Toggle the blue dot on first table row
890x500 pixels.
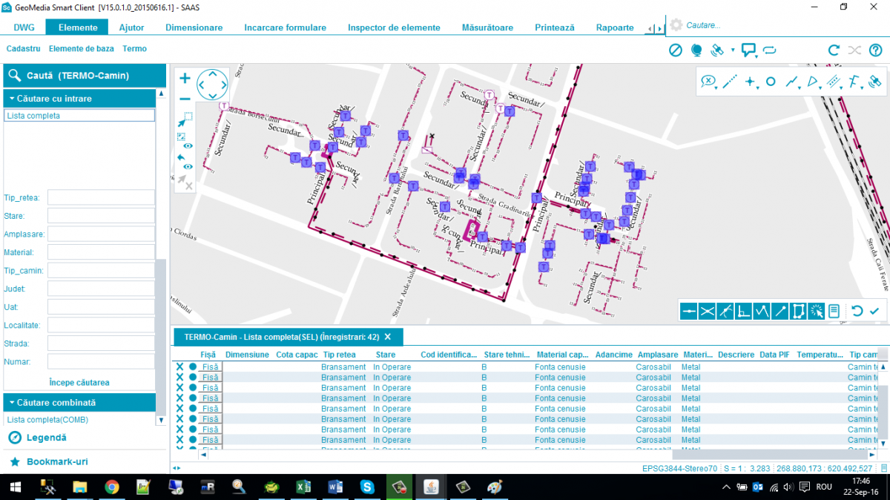pos(193,367)
